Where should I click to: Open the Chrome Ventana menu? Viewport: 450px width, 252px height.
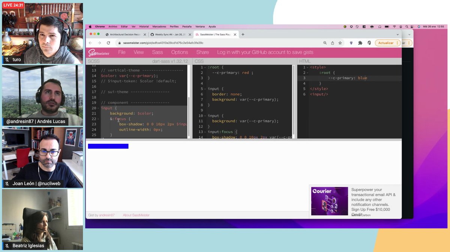click(x=200, y=27)
